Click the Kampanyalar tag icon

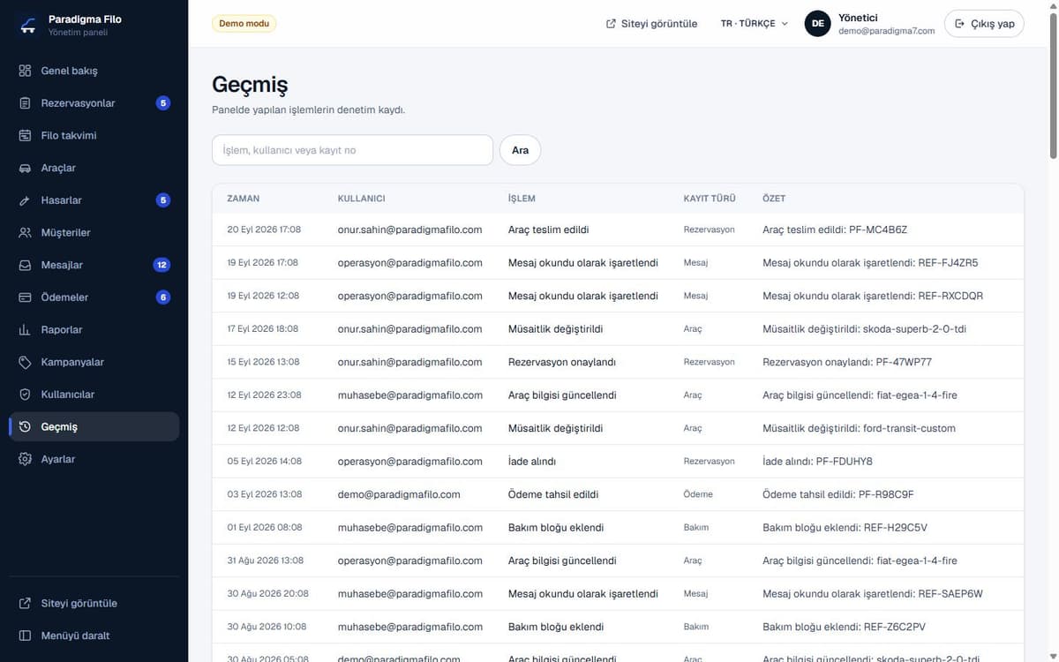click(25, 362)
